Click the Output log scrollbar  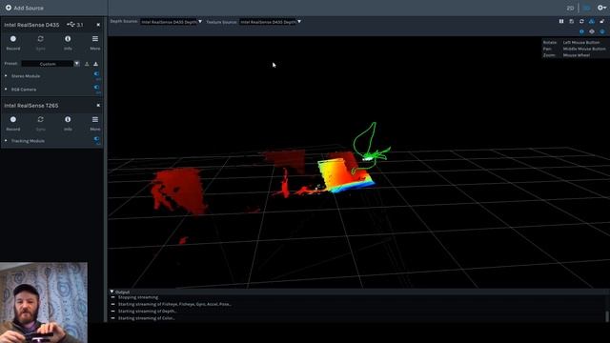click(x=607, y=315)
